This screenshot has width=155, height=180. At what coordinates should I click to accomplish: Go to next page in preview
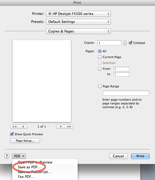tap(61, 127)
